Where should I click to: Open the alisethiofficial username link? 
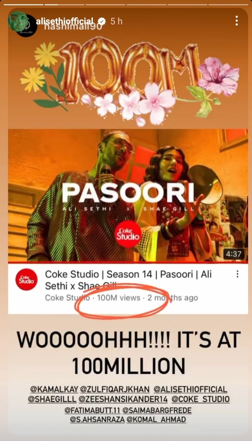64,21
